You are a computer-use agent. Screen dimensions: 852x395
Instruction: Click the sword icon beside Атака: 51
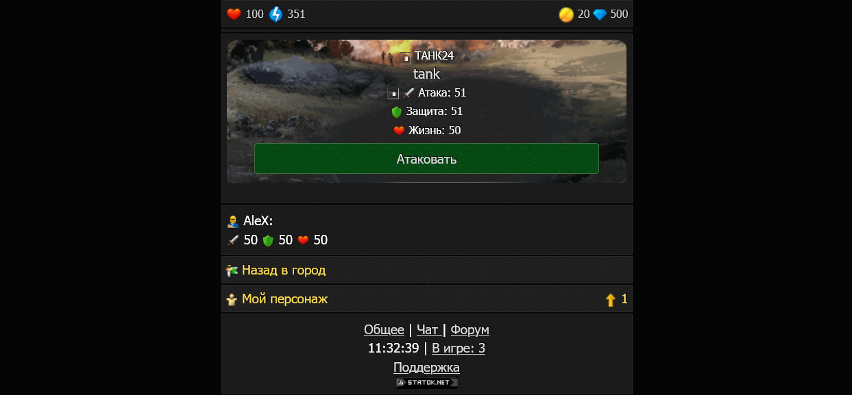pyautogui.click(x=409, y=93)
